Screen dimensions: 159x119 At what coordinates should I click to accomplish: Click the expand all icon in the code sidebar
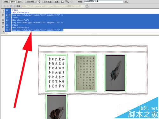pos(3,27)
